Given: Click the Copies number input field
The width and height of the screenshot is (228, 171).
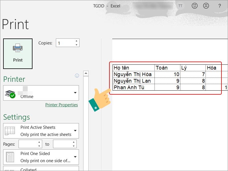Looking at the screenshot, I should 65,43.
